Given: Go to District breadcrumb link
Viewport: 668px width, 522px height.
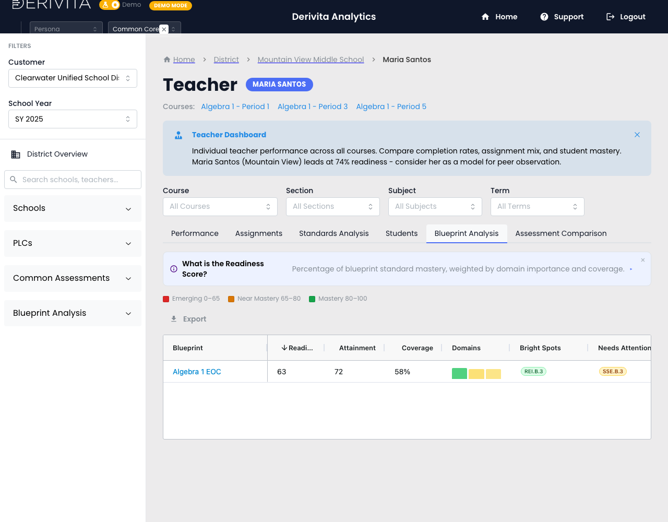Looking at the screenshot, I should 226,60.
